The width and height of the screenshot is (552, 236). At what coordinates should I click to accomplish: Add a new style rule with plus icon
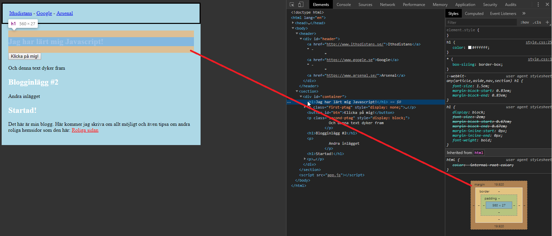point(547,22)
